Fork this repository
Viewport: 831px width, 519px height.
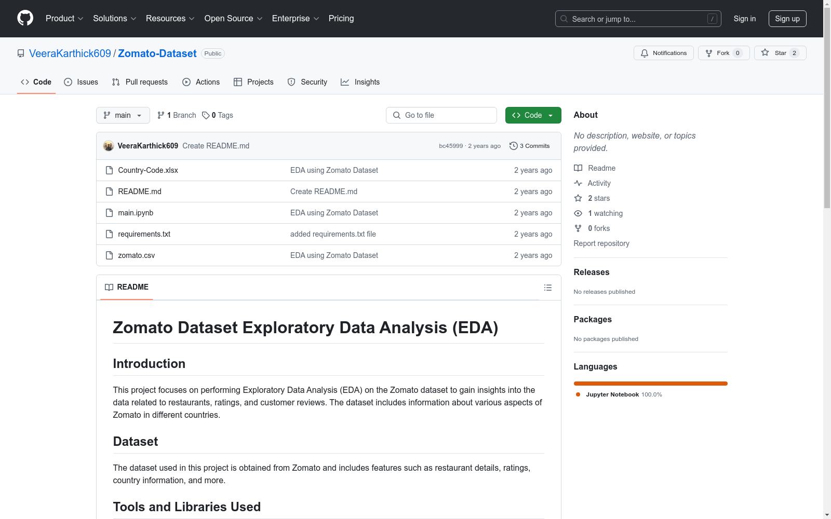[724, 53]
